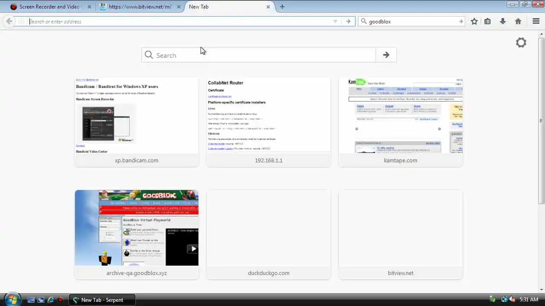Screen dimensions: 545x306
Task: Click Show Desktop quick launch icon
Action: [x=31, y=300]
